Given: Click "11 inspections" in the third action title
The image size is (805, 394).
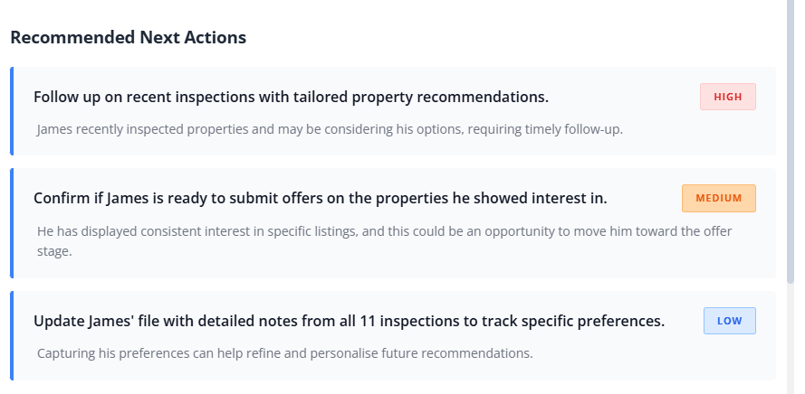Looking at the screenshot, I should click(406, 321).
